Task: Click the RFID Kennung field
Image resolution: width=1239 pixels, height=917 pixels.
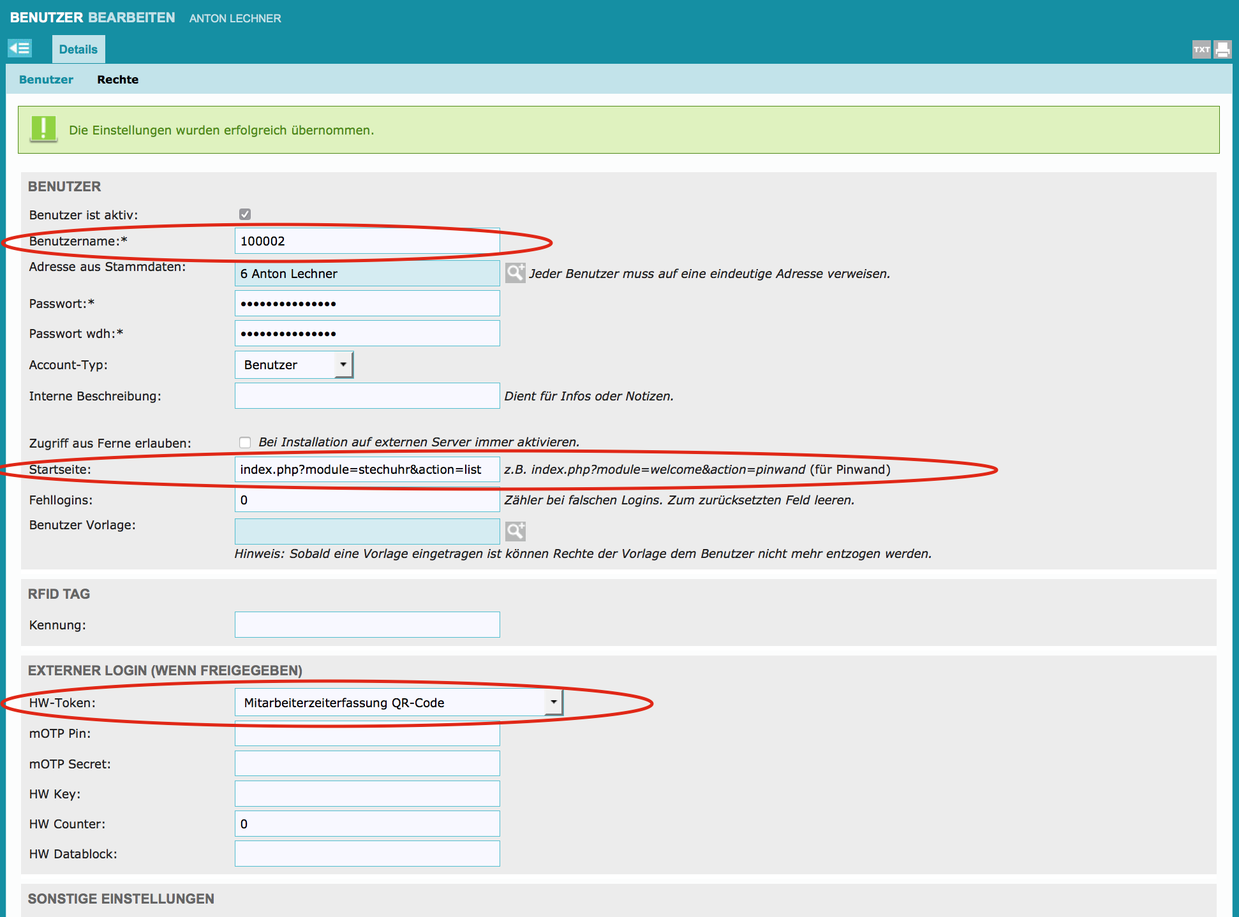Action: click(x=367, y=625)
